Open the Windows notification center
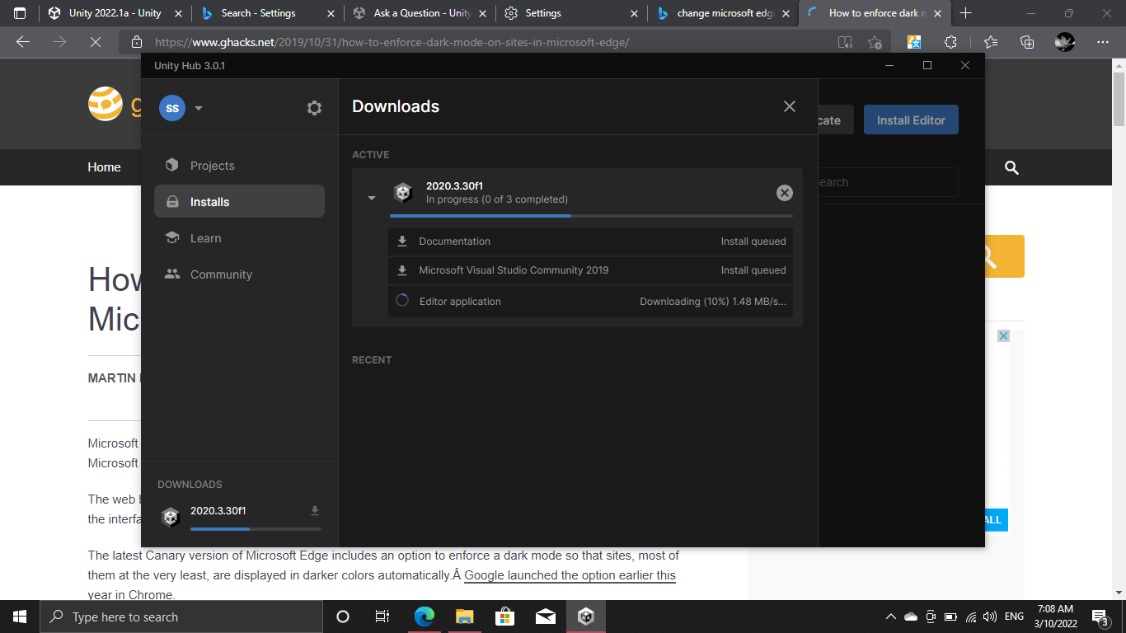The image size is (1126, 633). [x=1100, y=617]
